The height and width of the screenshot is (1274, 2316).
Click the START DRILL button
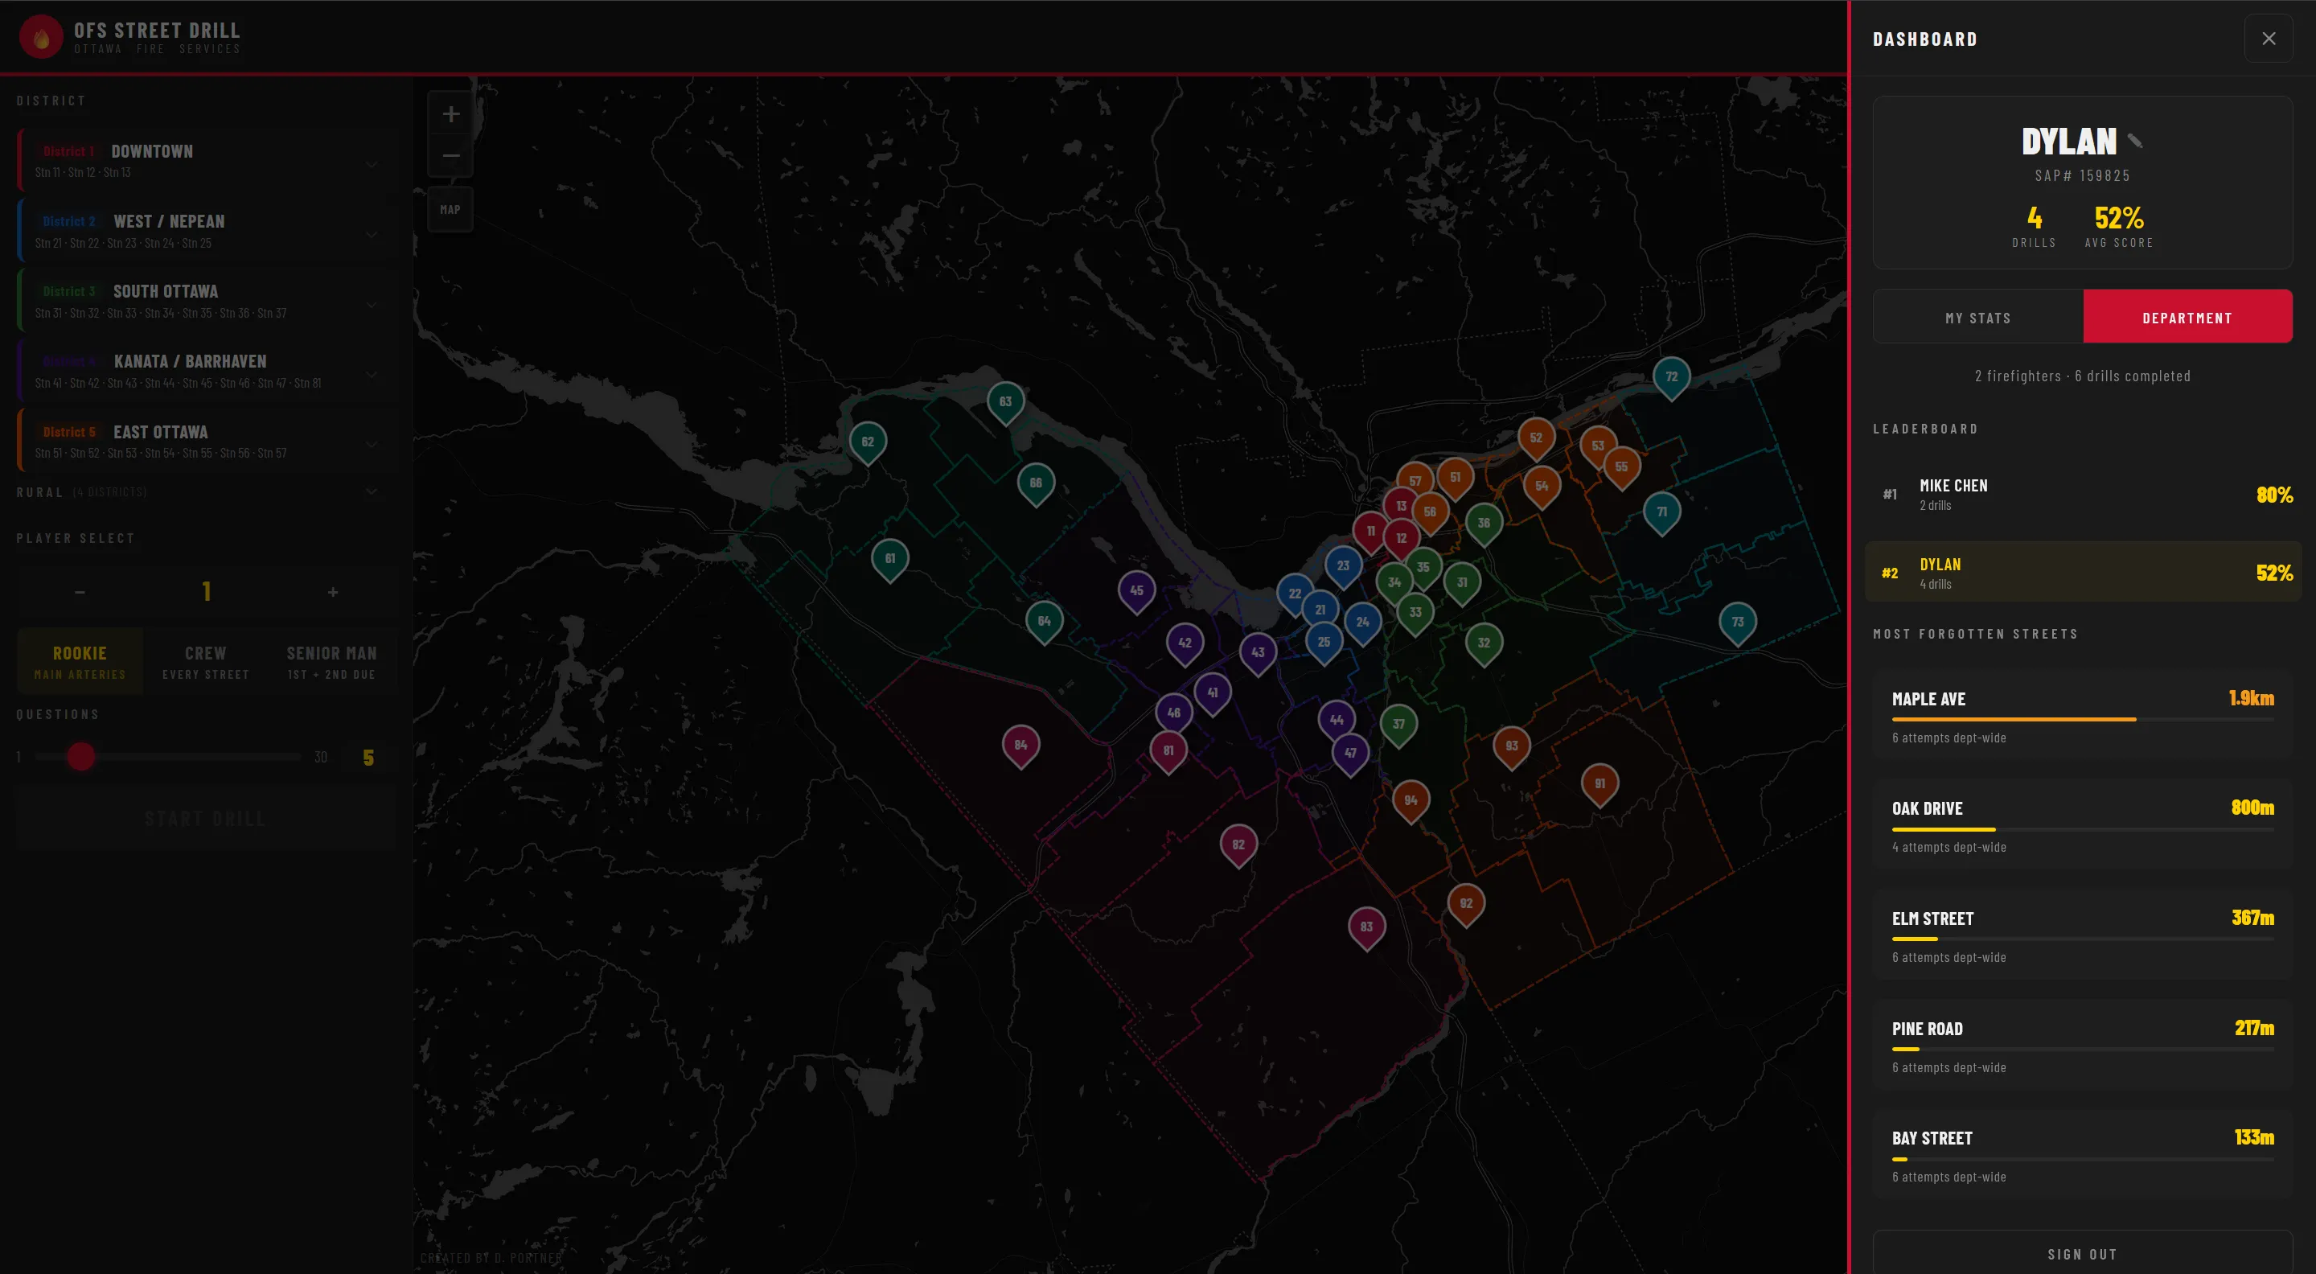205,817
